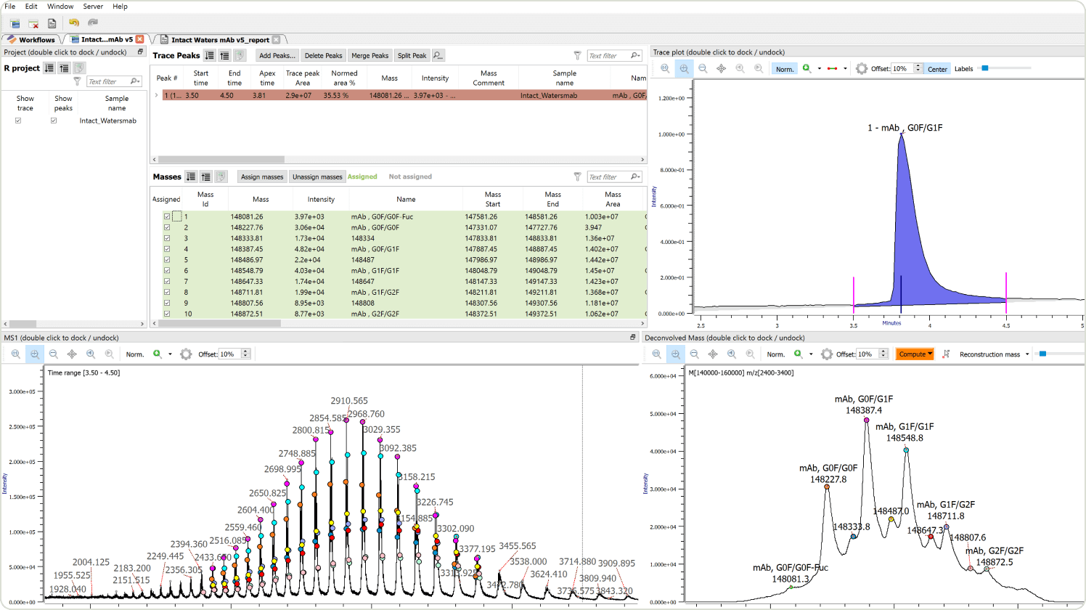Uncheck Show trace for Intact_Watersmab

point(18,121)
